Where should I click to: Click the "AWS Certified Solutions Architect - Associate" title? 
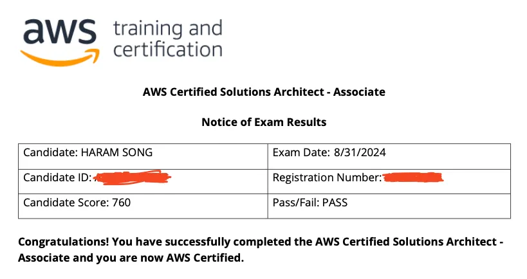coord(264,92)
